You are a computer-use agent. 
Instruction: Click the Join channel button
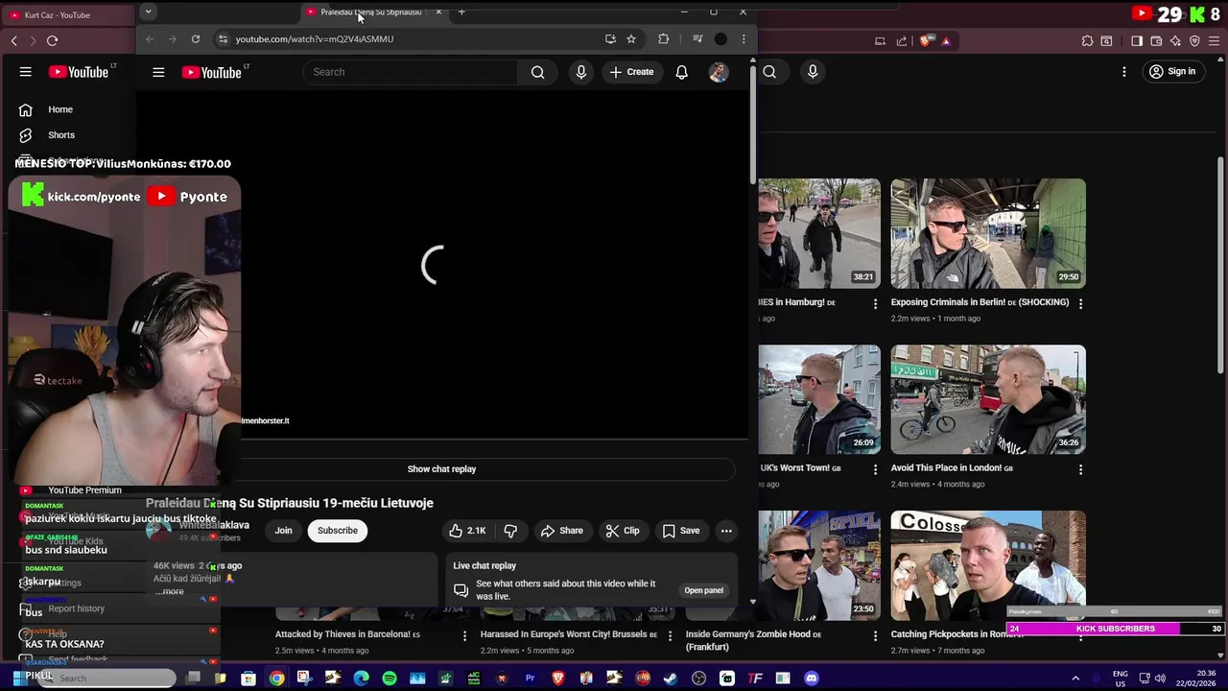point(283,531)
